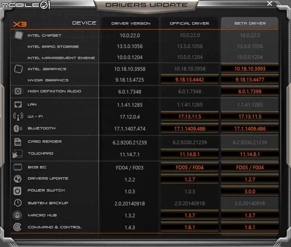Click the High Definition Audio speaker icon
Screen dimensions: 291x247
(x=18, y=91)
